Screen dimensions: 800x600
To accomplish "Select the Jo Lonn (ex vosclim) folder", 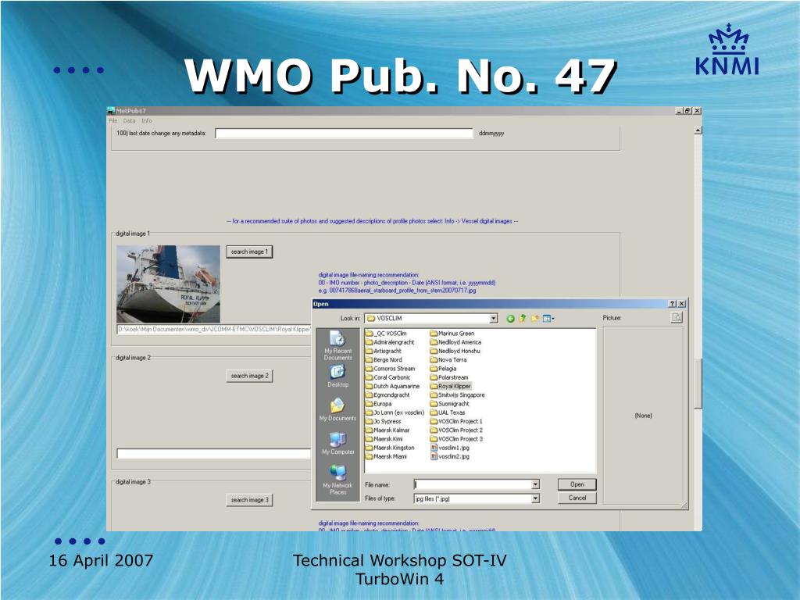I will pyautogui.click(x=395, y=412).
